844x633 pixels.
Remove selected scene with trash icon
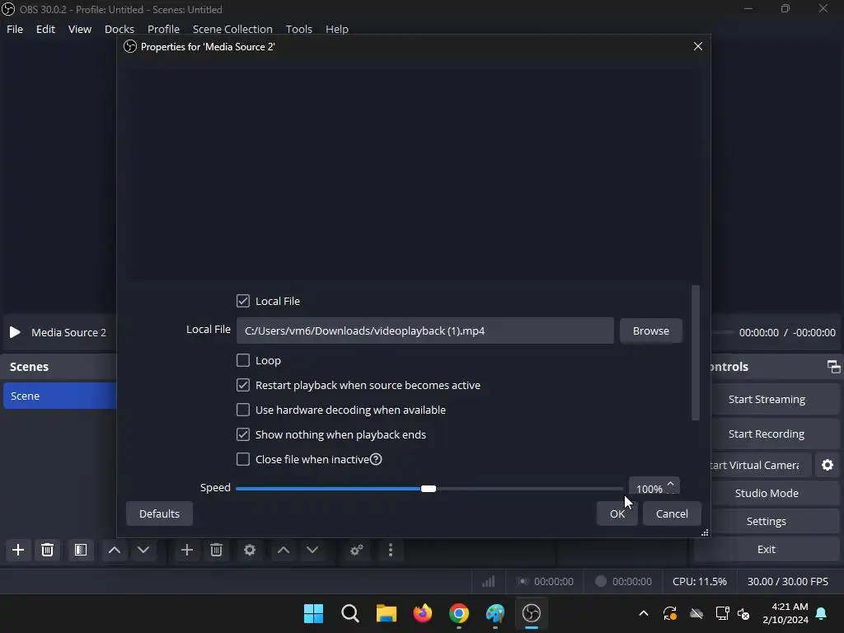coord(47,550)
